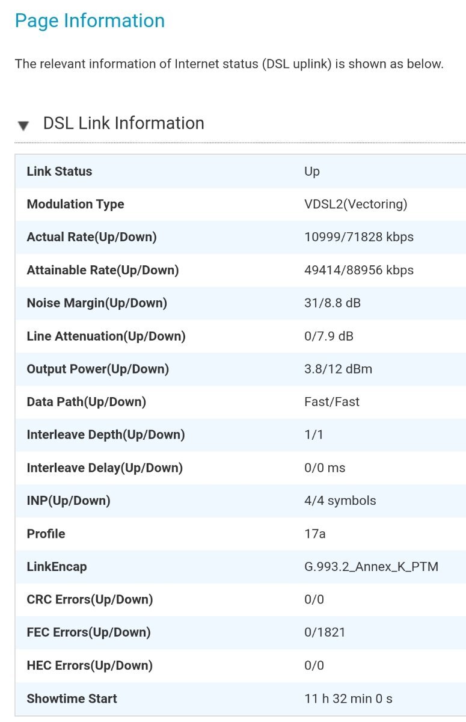Click the Line Attenuation(Up/Down) label
466x722 pixels.
pos(106,336)
